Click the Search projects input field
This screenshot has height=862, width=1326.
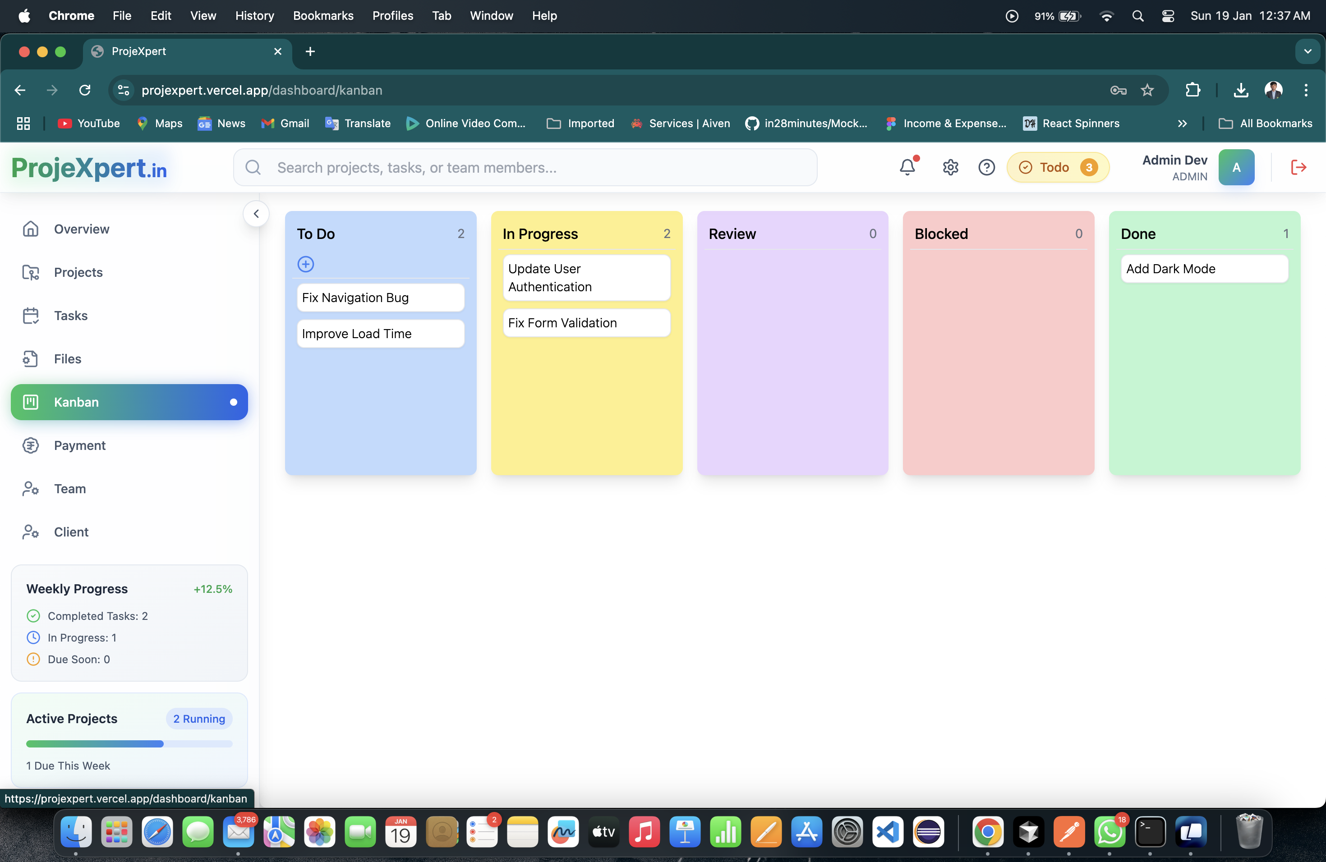coord(525,167)
